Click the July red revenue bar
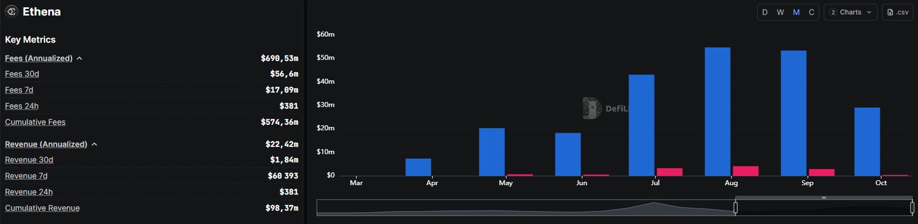Image resolution: width=918 pixels, height=224 pixels. point(670,172)
